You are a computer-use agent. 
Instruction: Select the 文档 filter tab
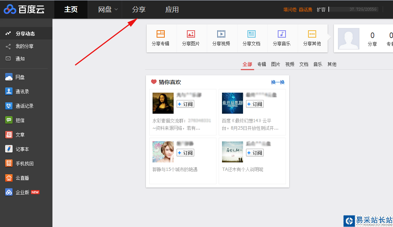coord(304,64)
